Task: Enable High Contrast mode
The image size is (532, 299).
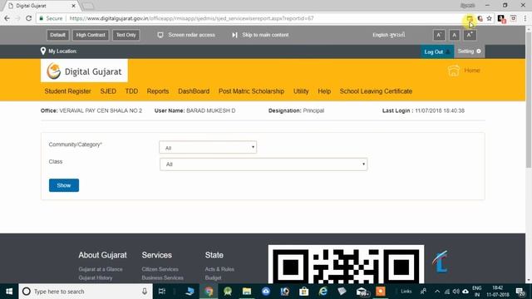Action: pyautogui.click(x=91, y=35)
